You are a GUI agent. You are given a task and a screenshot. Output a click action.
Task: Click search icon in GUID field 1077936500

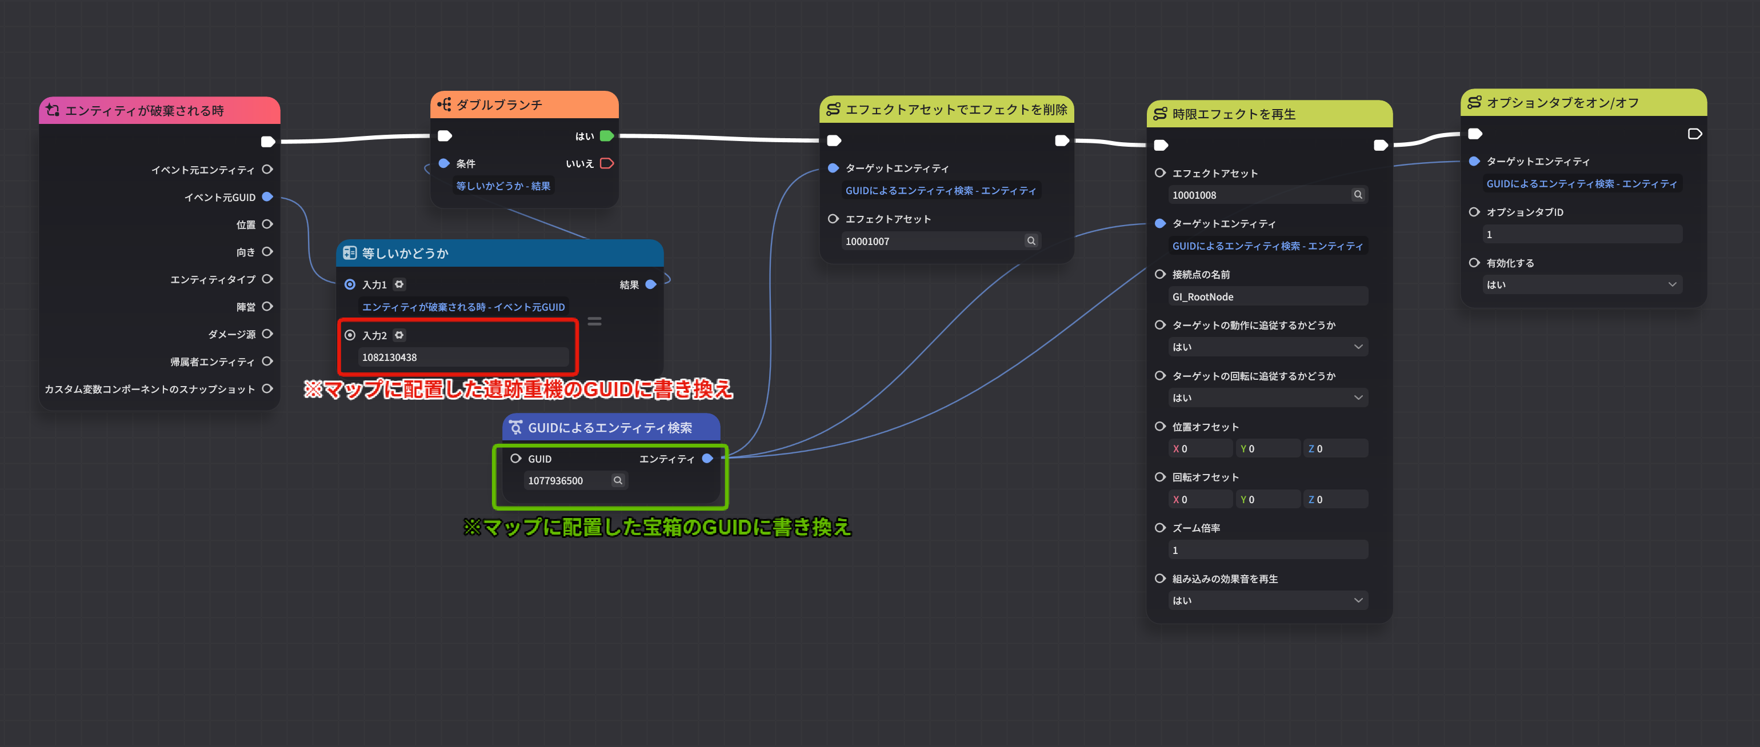[x=618, y=481]
